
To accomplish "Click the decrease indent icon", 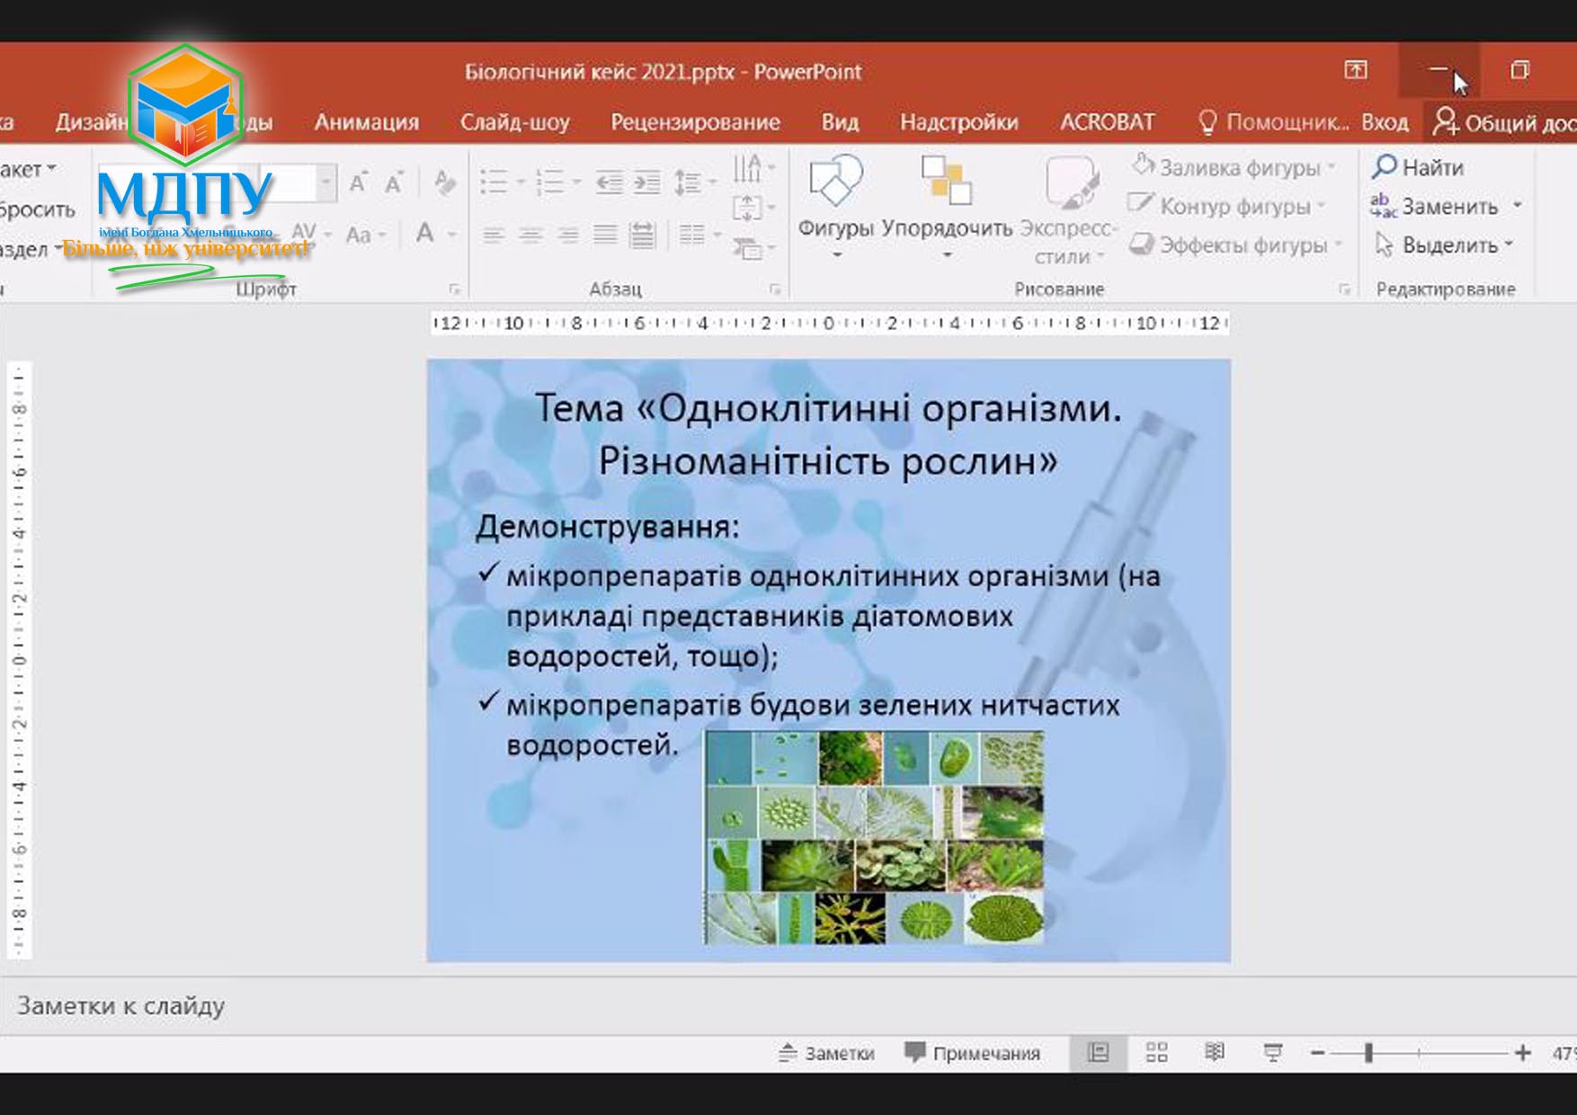I will pos(609,183).
